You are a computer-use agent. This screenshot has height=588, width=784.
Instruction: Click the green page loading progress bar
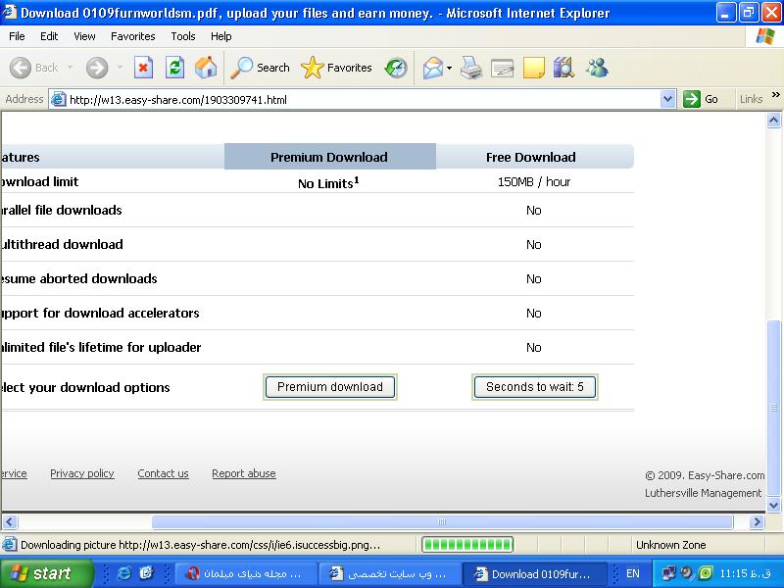(467, 545)
